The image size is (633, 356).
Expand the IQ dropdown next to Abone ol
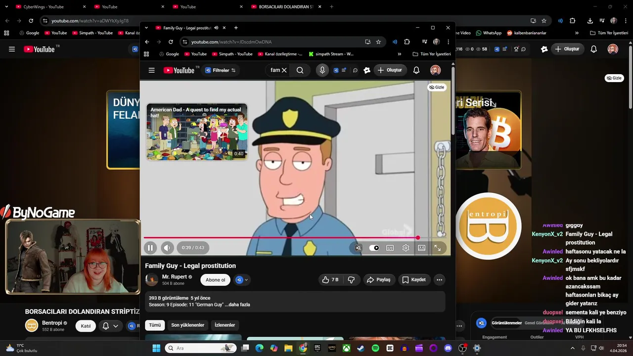tap(242, 280)
